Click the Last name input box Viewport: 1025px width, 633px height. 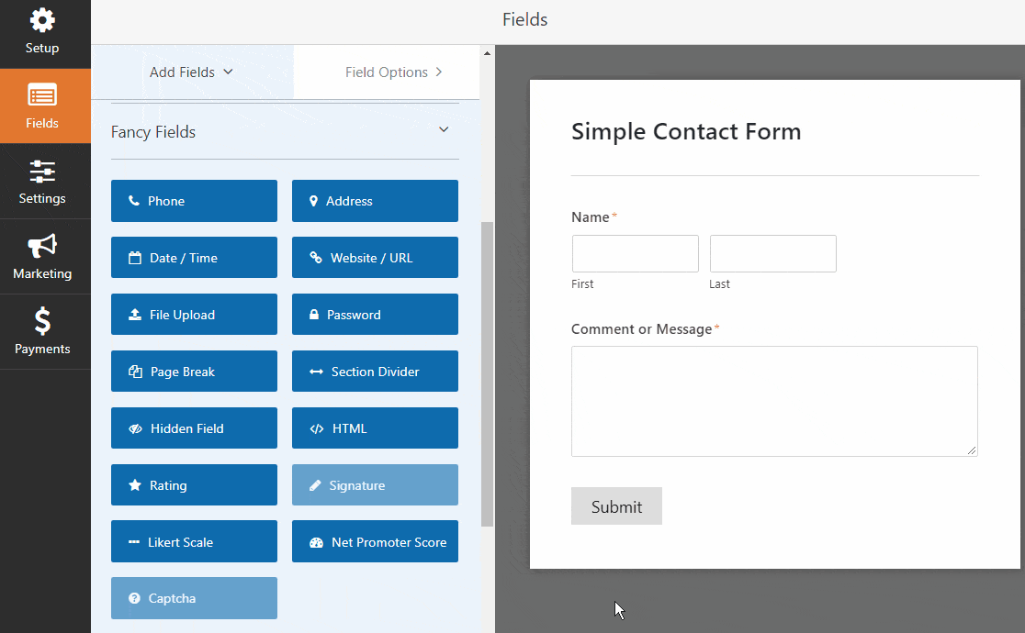tap(773, 254)
